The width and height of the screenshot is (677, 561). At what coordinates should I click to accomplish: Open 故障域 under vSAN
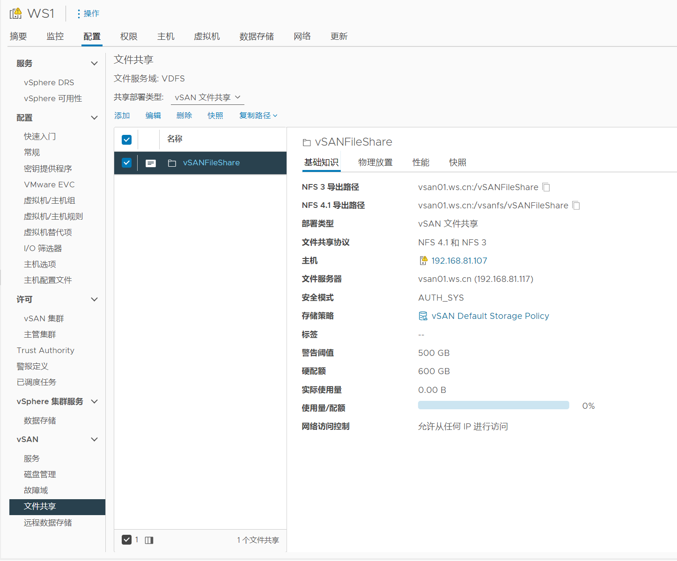click(36, 490)
